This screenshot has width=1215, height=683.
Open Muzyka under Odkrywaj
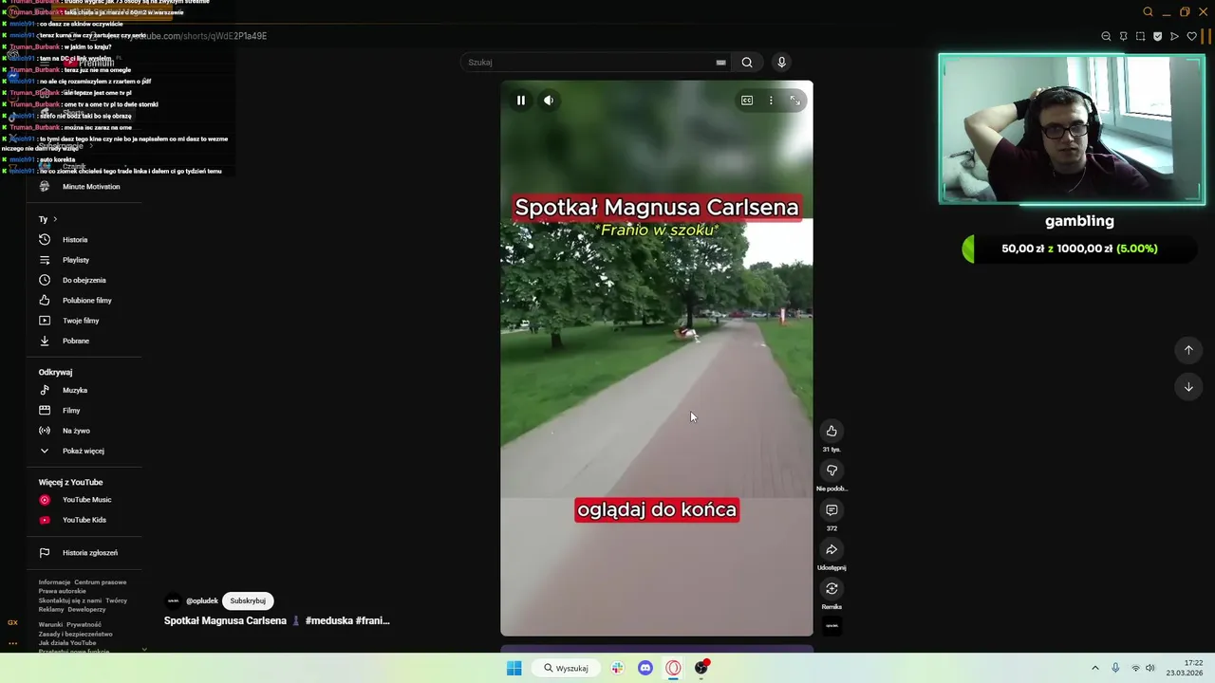click(x=75, y=390)
